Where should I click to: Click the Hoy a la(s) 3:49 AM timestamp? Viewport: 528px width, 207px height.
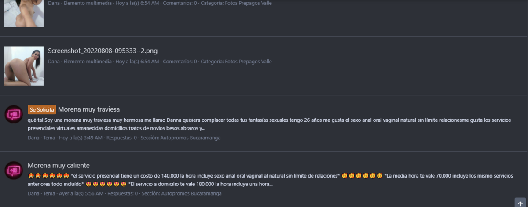click(x=81, y=138)
